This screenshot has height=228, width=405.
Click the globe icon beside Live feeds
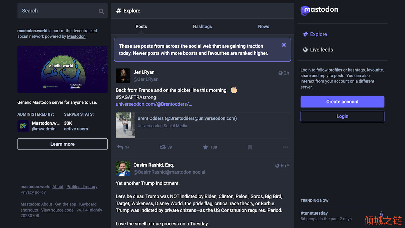click(x=305, y=50)
